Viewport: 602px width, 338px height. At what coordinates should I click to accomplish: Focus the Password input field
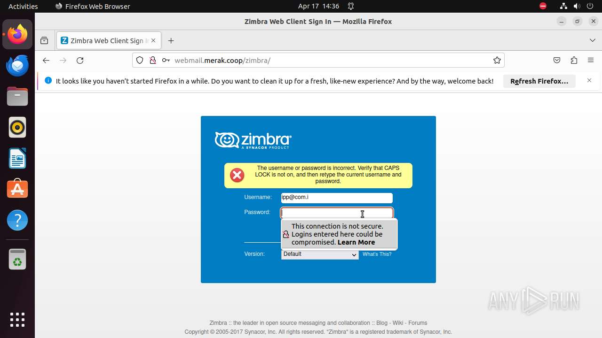click(x=337, y=213)
